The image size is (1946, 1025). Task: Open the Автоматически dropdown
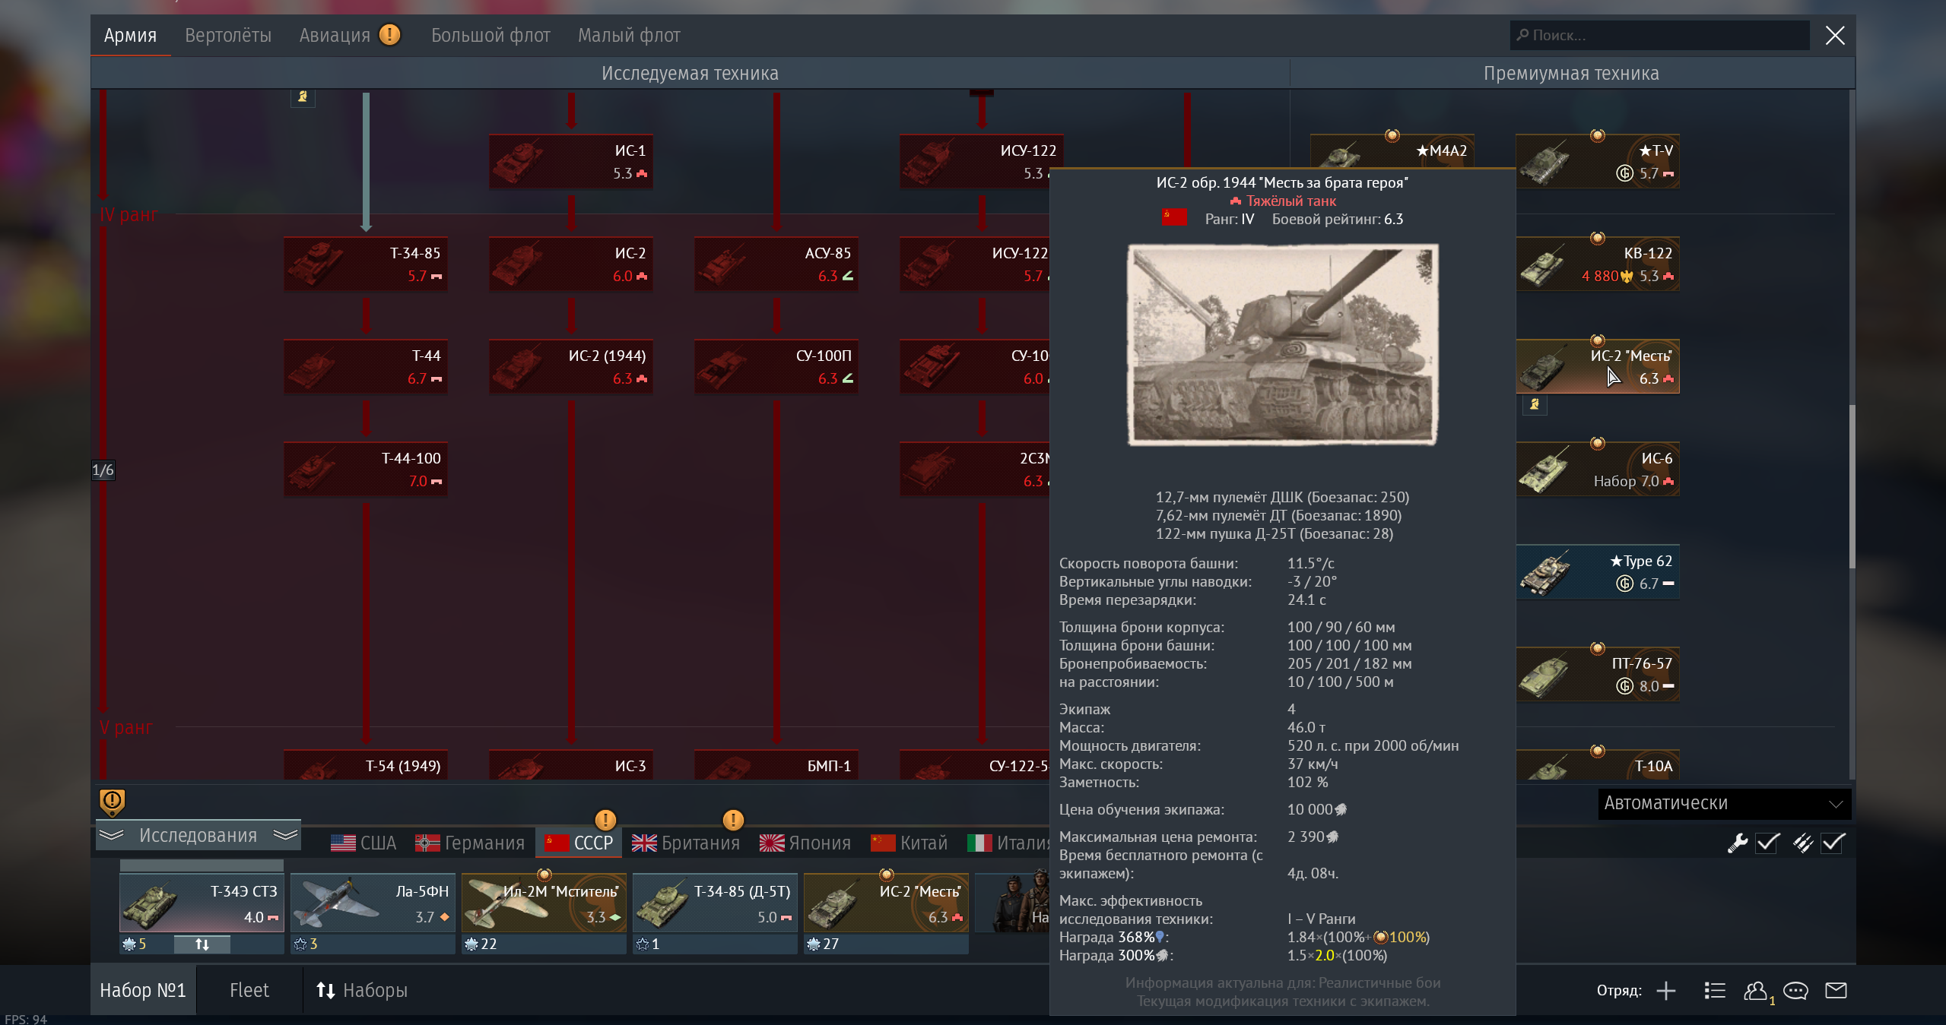(1723, 803)
